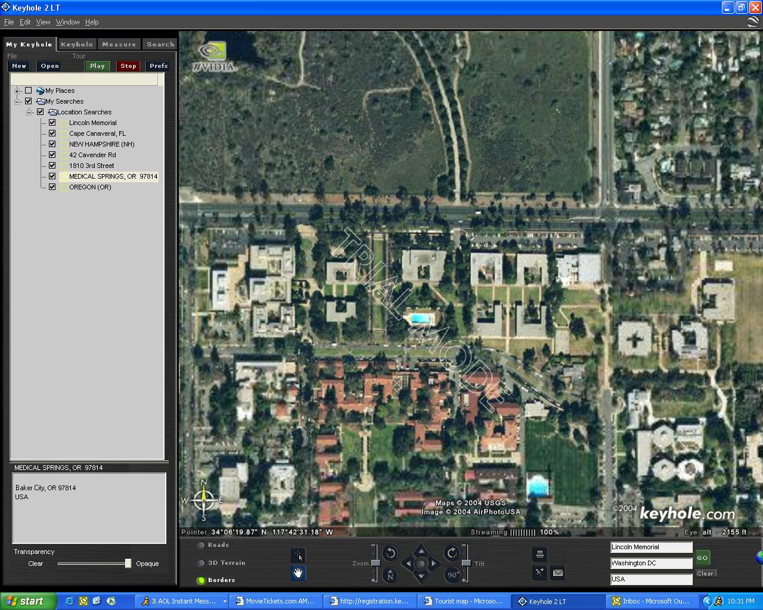Click Lincoln Memorial placemark icon
Viewport: 763px width, 610px height.
point(64,123)
